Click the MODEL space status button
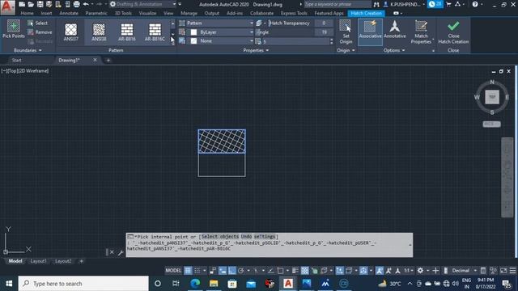The width and height of the screenshot is (518, 291). (x=173, y=271)
